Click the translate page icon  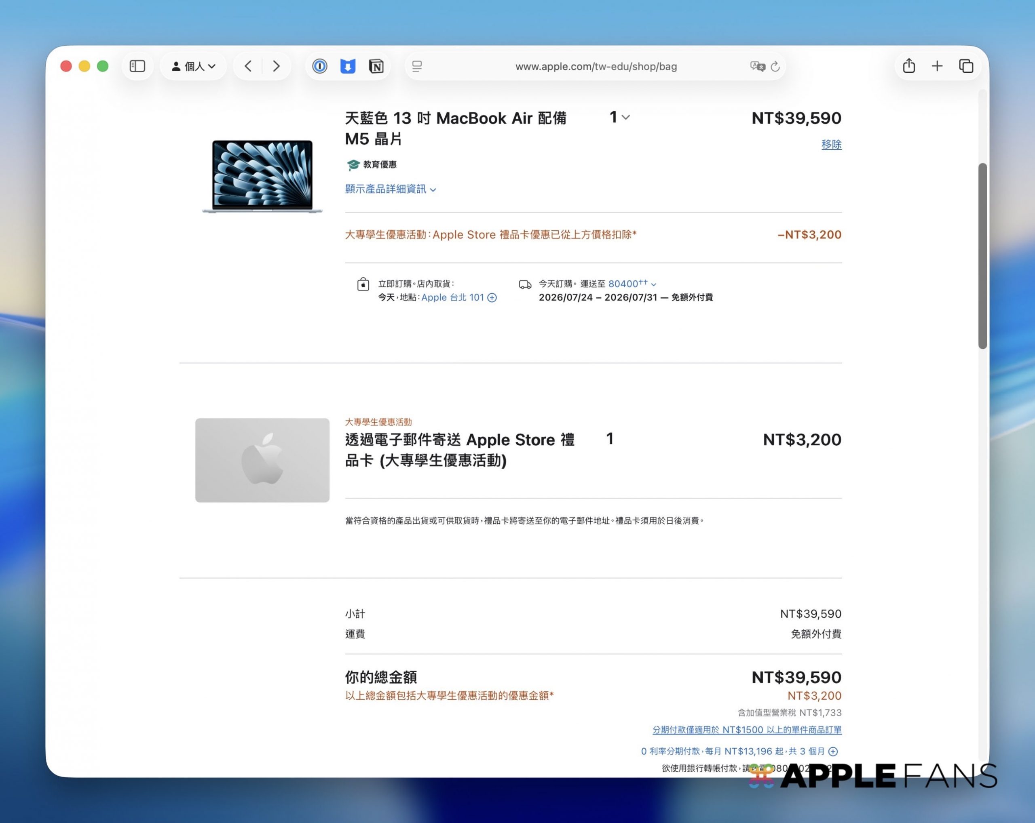click(x=757, y=66)
